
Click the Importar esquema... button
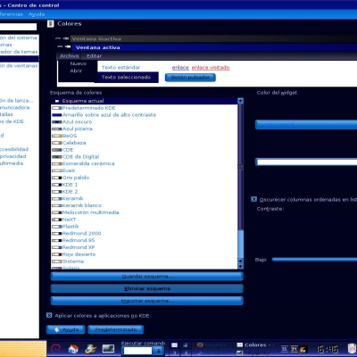(x=147, y=301)
